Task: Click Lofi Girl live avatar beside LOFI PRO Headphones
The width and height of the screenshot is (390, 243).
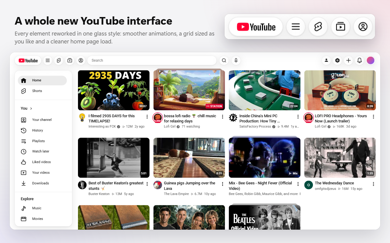Action: (309, 118)
